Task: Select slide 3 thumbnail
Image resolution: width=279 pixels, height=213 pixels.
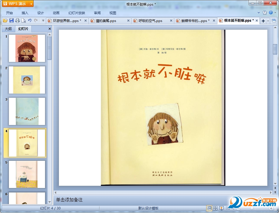Action: pyautogui.click(x=27, y=111)
